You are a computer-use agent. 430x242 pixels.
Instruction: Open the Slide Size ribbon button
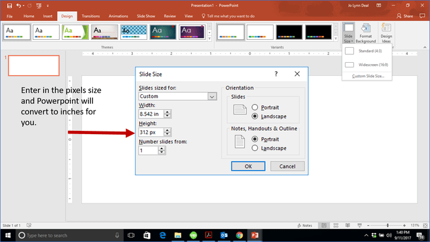pyautogui.click(x=348, y=33)
